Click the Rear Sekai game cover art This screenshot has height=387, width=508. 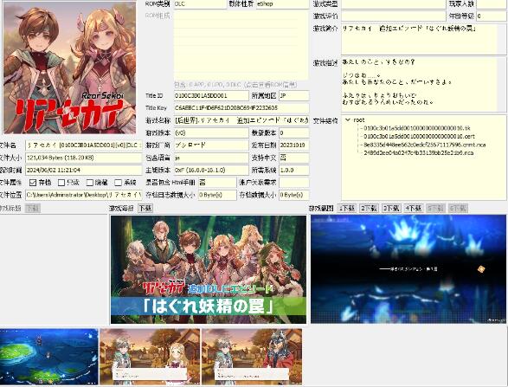(x=69, y=68)
